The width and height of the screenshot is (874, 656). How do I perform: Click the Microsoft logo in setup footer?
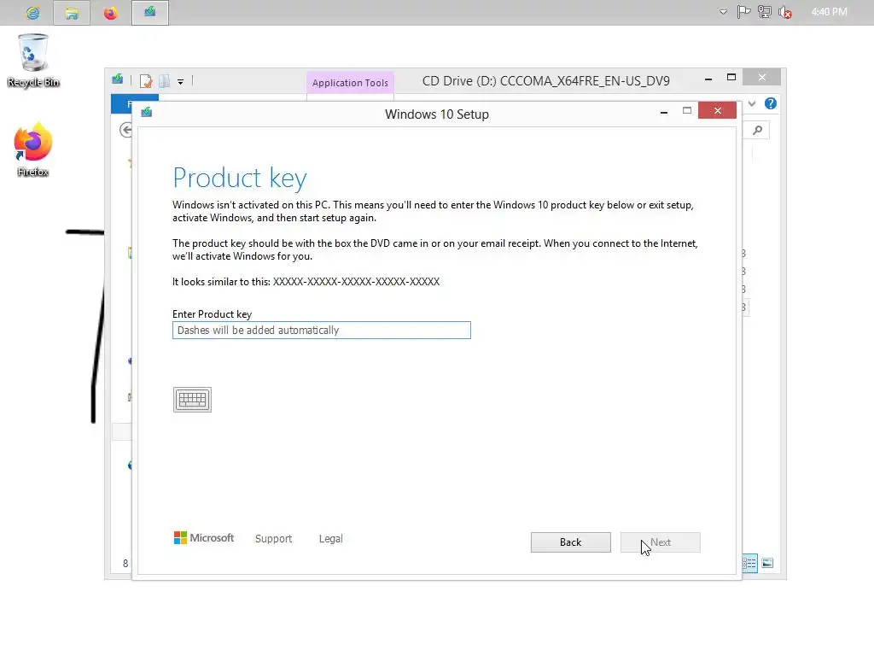point(204,538)
